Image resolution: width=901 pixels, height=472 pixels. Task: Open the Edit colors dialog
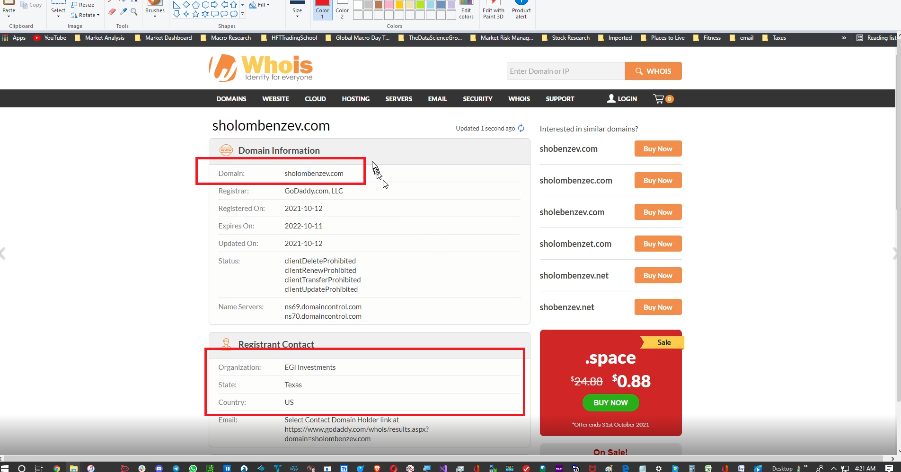[x=466, y=10]
